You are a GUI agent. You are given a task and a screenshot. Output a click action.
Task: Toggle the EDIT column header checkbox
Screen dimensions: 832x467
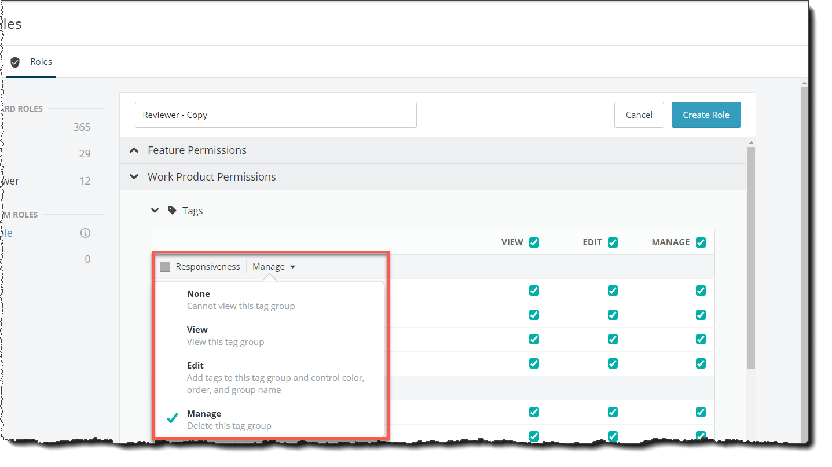pyautogui.click(x=613, y=242)
